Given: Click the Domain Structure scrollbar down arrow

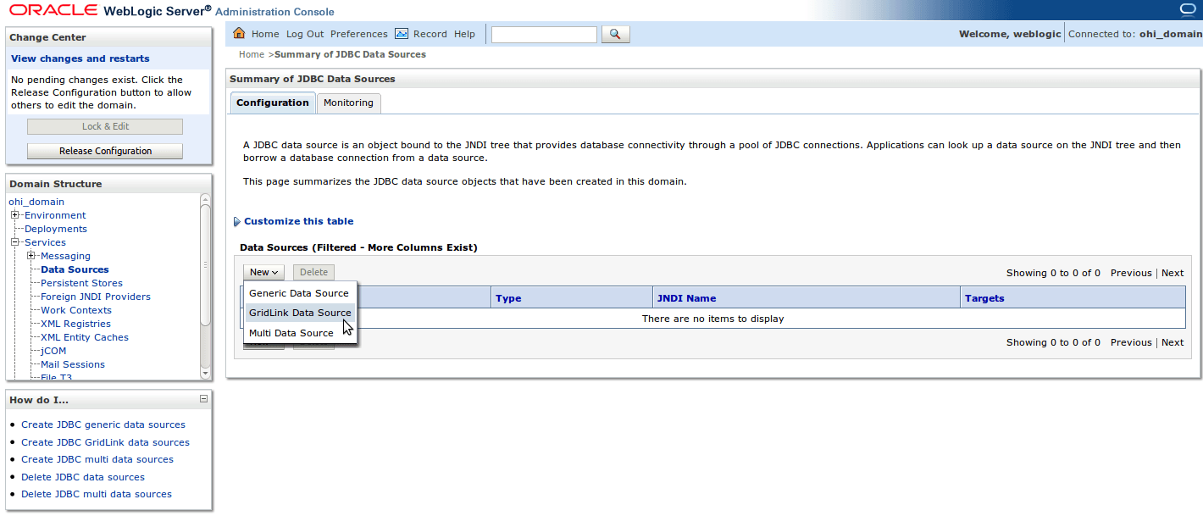Looking at the screenshot, I should coord(205,373).
